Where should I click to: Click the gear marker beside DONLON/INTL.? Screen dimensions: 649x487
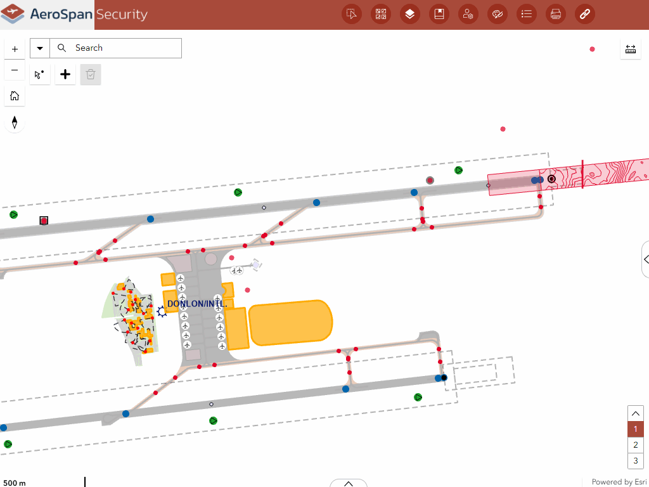[162, 311]
